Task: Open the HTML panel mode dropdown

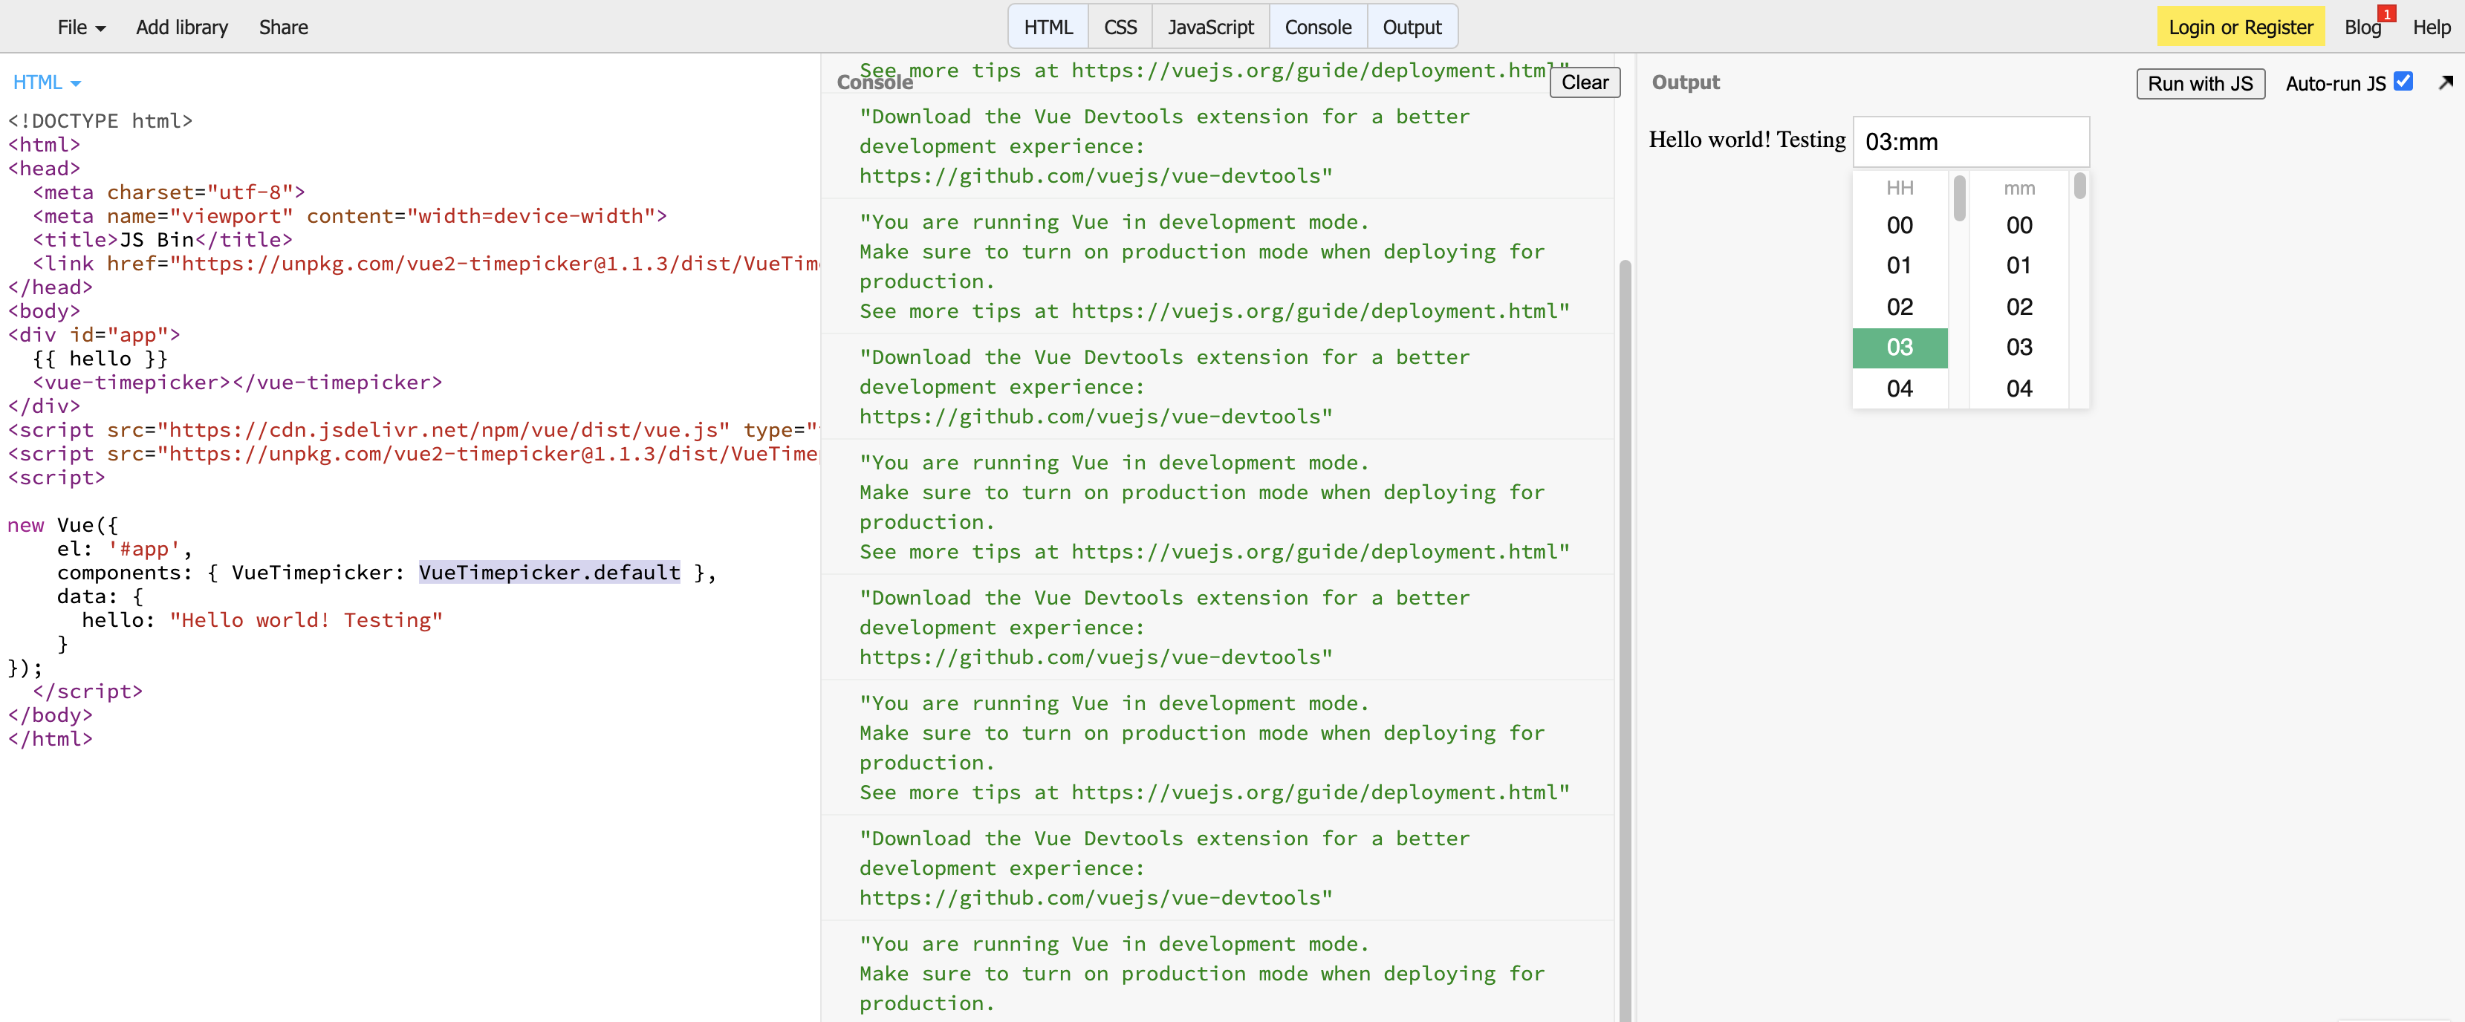Action: click(x=47, y=82)
